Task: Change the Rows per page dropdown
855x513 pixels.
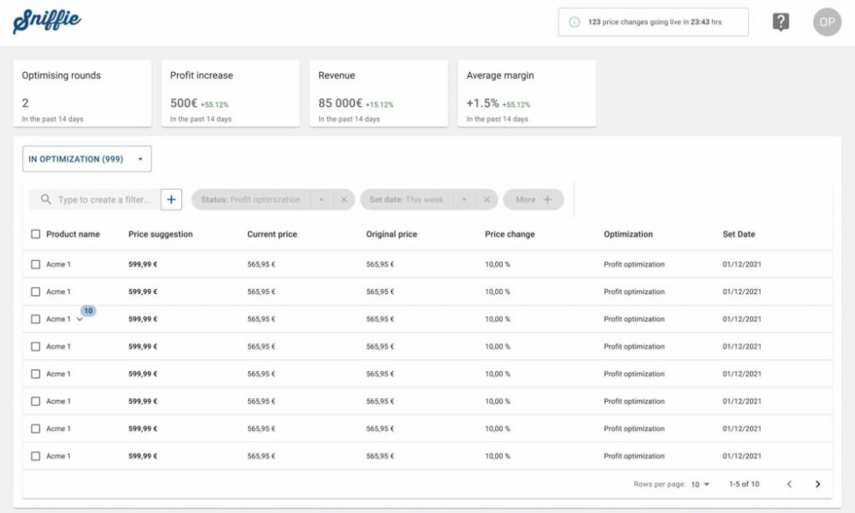Action: pyautogui.click(x=700, y=484)
